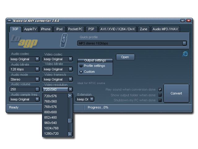
Task: Click the resolution list scrollbar thumb
Action: (x=70, y=121)
